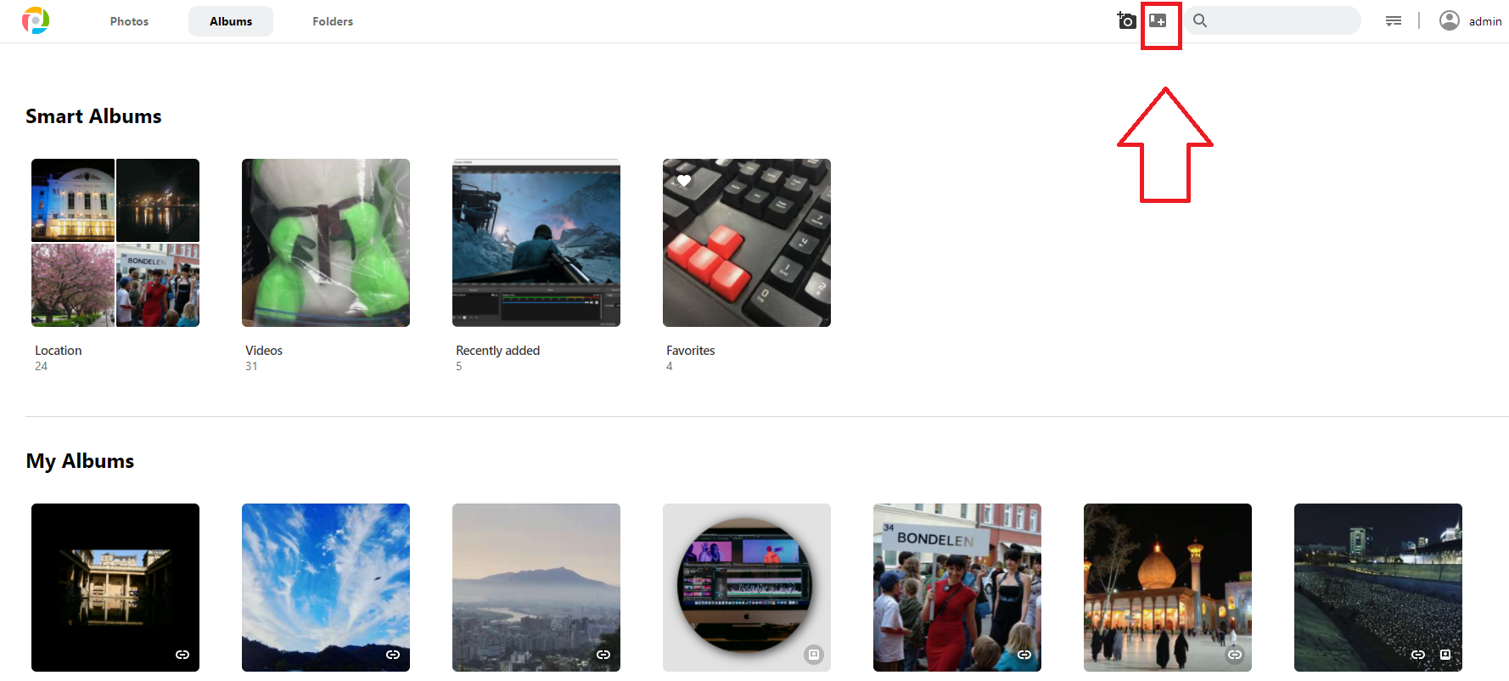Click the badge icon on video-editing album

[x=814, y=655]
